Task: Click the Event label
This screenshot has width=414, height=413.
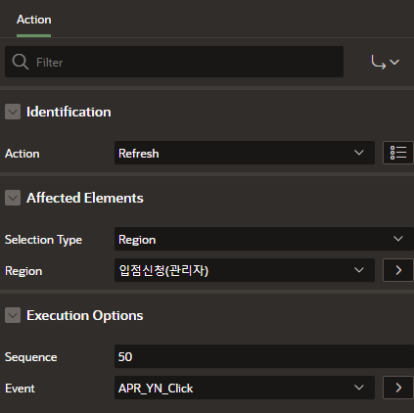Action: tap(20, 389)
